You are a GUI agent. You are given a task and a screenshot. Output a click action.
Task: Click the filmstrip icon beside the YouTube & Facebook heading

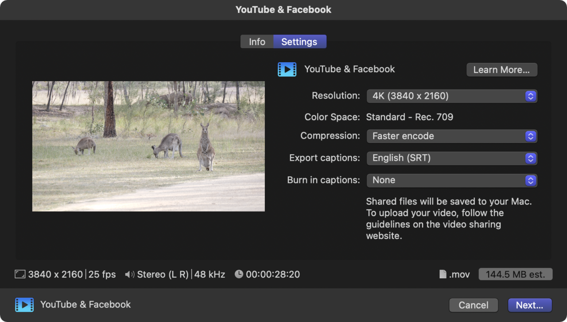[x=287, y=69]
